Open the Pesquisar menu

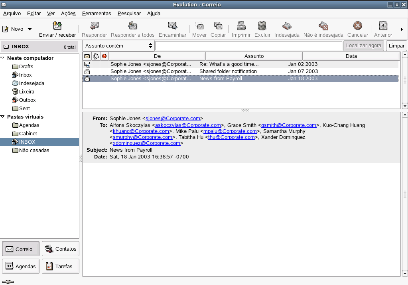(129, 13)
